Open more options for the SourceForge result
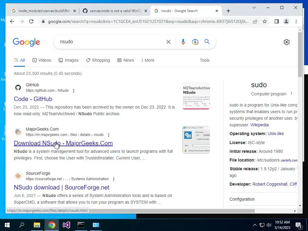The width and height of the screenshot is (308, 231). click(113, 179)
